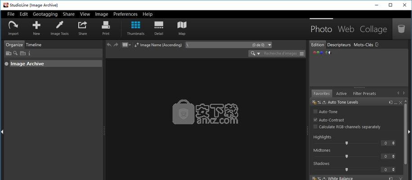Viewport: 412px width, 180px height.
Task: Open the Map view icon
Action: 182,25
